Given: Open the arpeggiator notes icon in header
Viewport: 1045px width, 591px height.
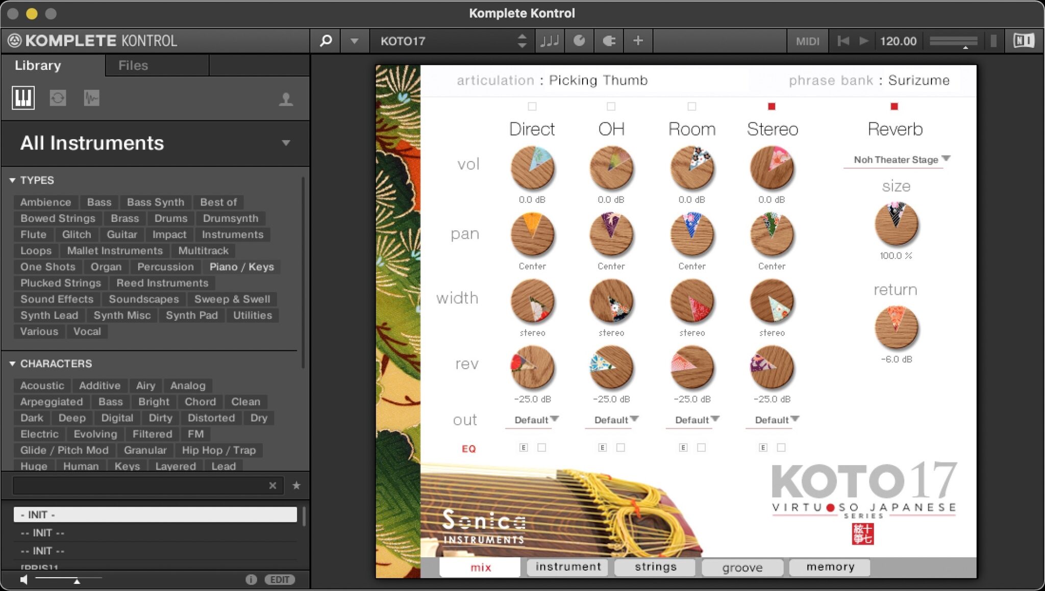Looking at the screenshot, I should coord(550,41).
